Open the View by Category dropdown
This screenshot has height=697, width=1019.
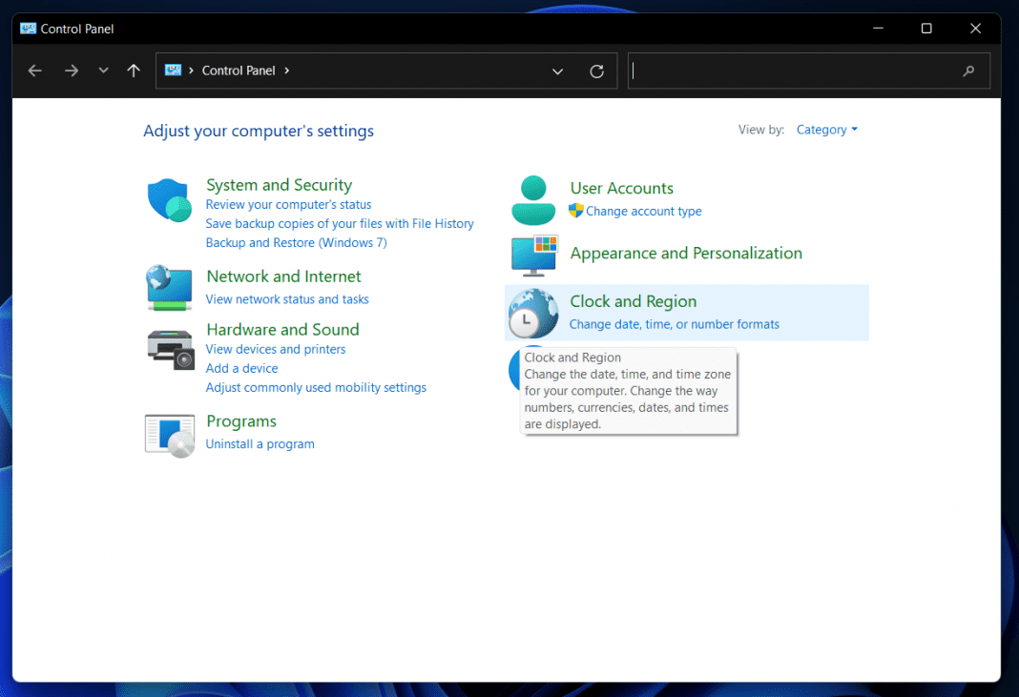coord(826,129)
